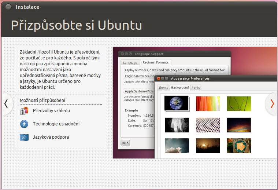Screen dimensions: 278x190
Task: Click the Technologie usnadnění label
Action: 56,124
